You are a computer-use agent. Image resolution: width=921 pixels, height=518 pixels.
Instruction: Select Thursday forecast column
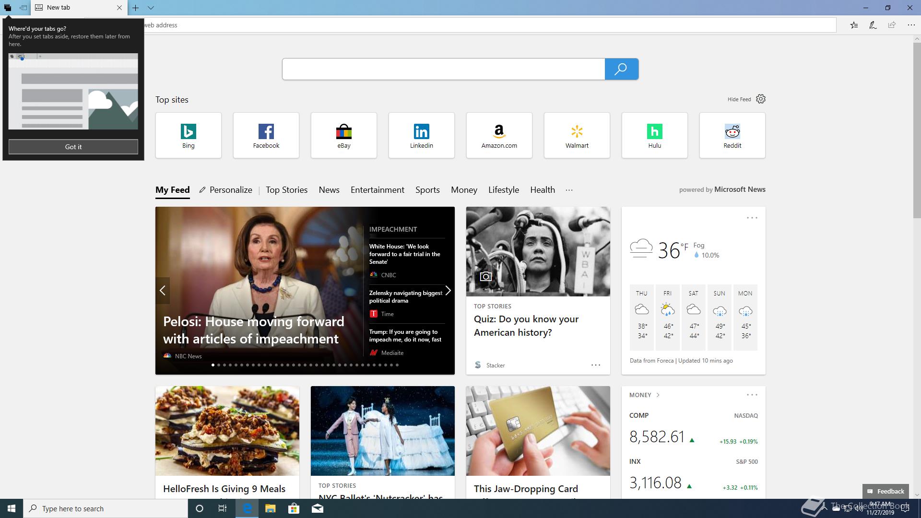click(642, 318)
